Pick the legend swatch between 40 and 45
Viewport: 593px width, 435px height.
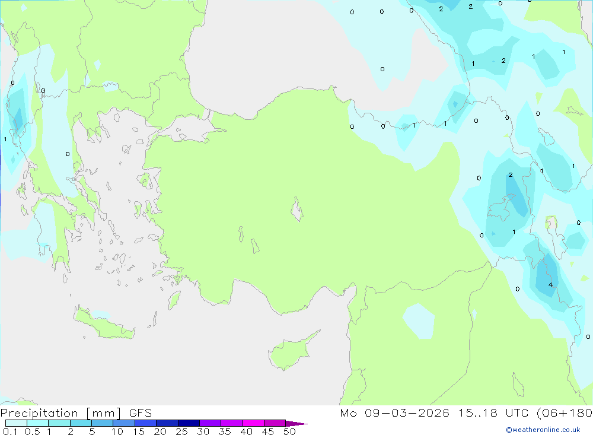(253, 423)
